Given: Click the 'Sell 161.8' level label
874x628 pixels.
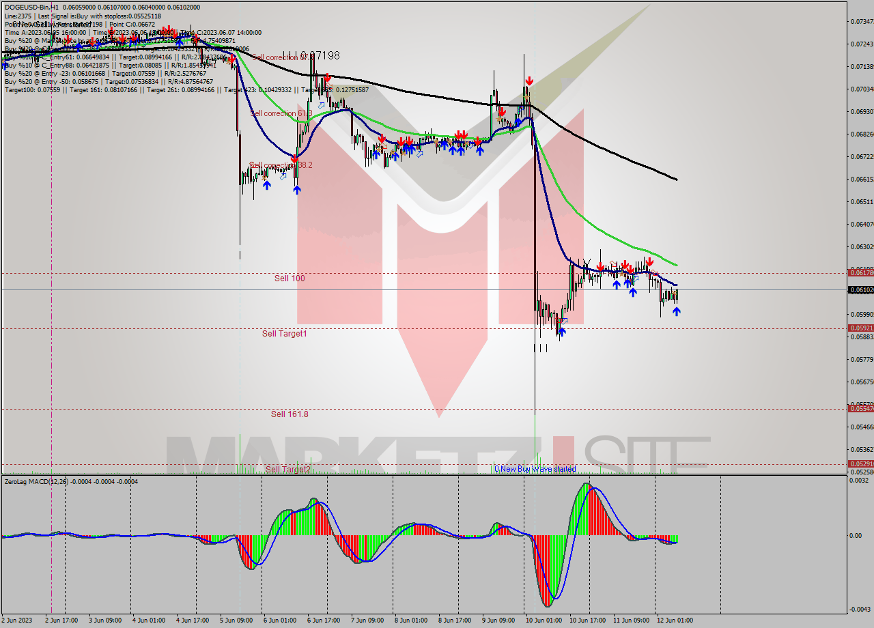Looking at the screenshot, I should point(290,414).
